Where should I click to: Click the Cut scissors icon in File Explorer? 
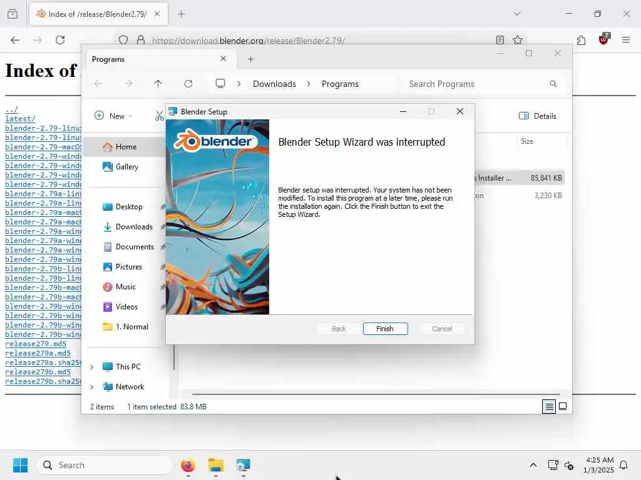159,116
